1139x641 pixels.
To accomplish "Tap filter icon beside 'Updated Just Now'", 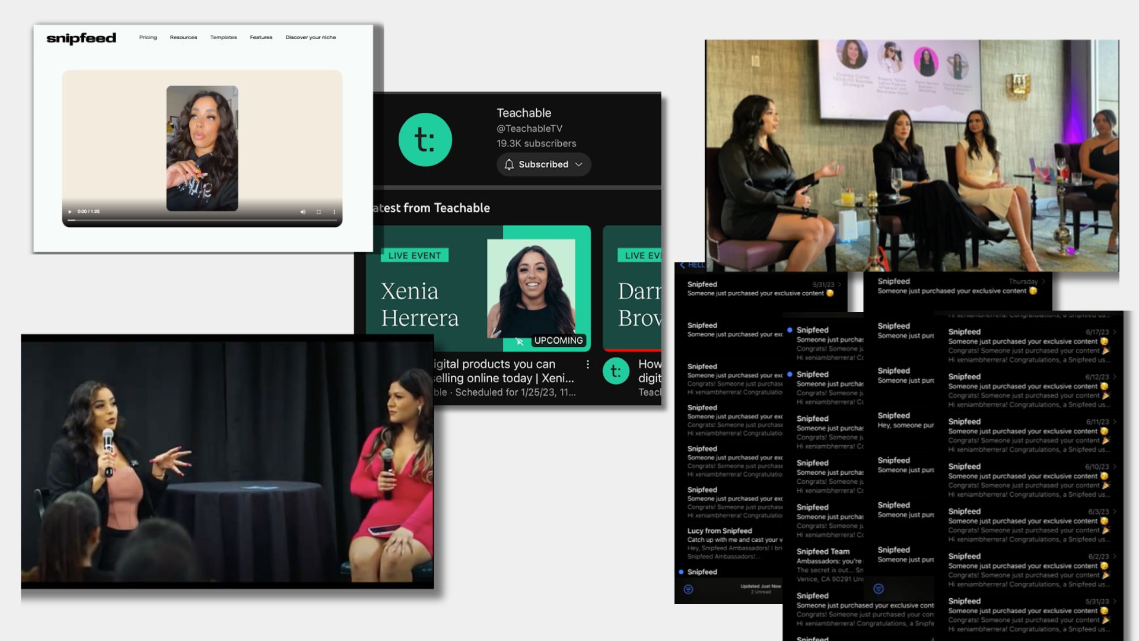I will pyautogui.click(x=688, y=589).
